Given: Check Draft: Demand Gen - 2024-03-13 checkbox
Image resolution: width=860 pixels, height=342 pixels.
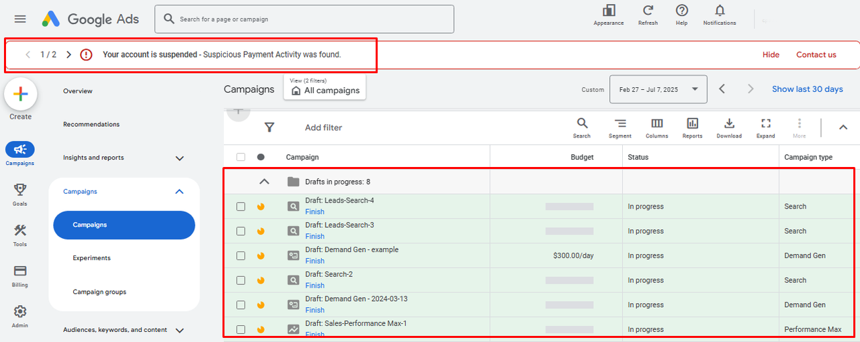Looking at the screenshot, I should coord(241,304).
